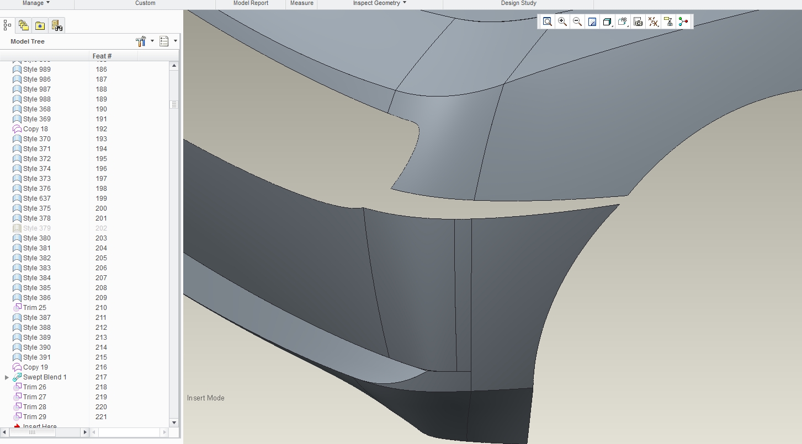Select the Style 986 feature
802x444 pixels.
(37, 79)
